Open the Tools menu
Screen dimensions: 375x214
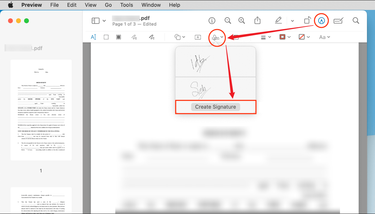(126, 5)
